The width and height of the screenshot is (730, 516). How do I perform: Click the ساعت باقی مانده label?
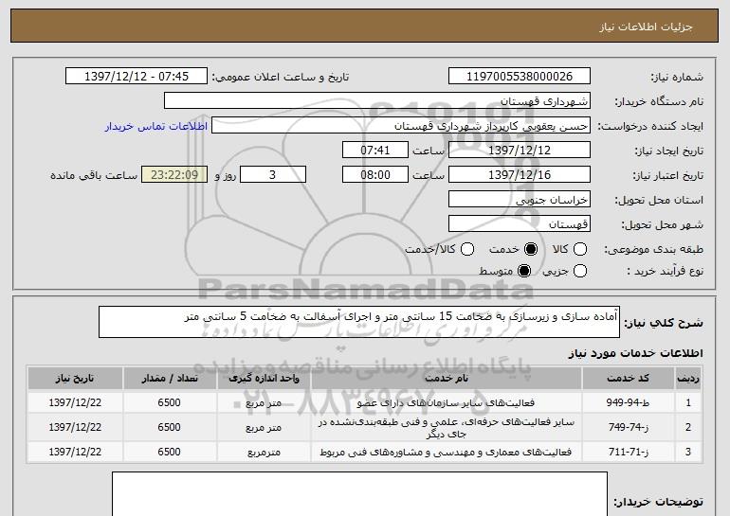(x=94, y=175)
